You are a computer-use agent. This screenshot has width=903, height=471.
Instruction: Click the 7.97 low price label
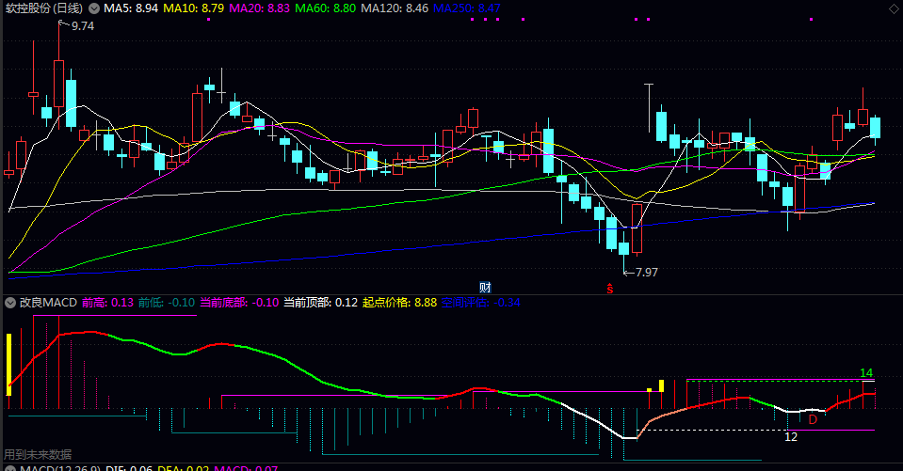(646, 272)
